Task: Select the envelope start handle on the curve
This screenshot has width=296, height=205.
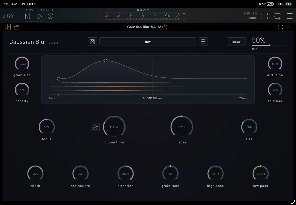Action: 58,79
